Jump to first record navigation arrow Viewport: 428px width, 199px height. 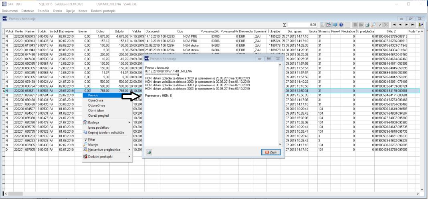tap(394, 25)
